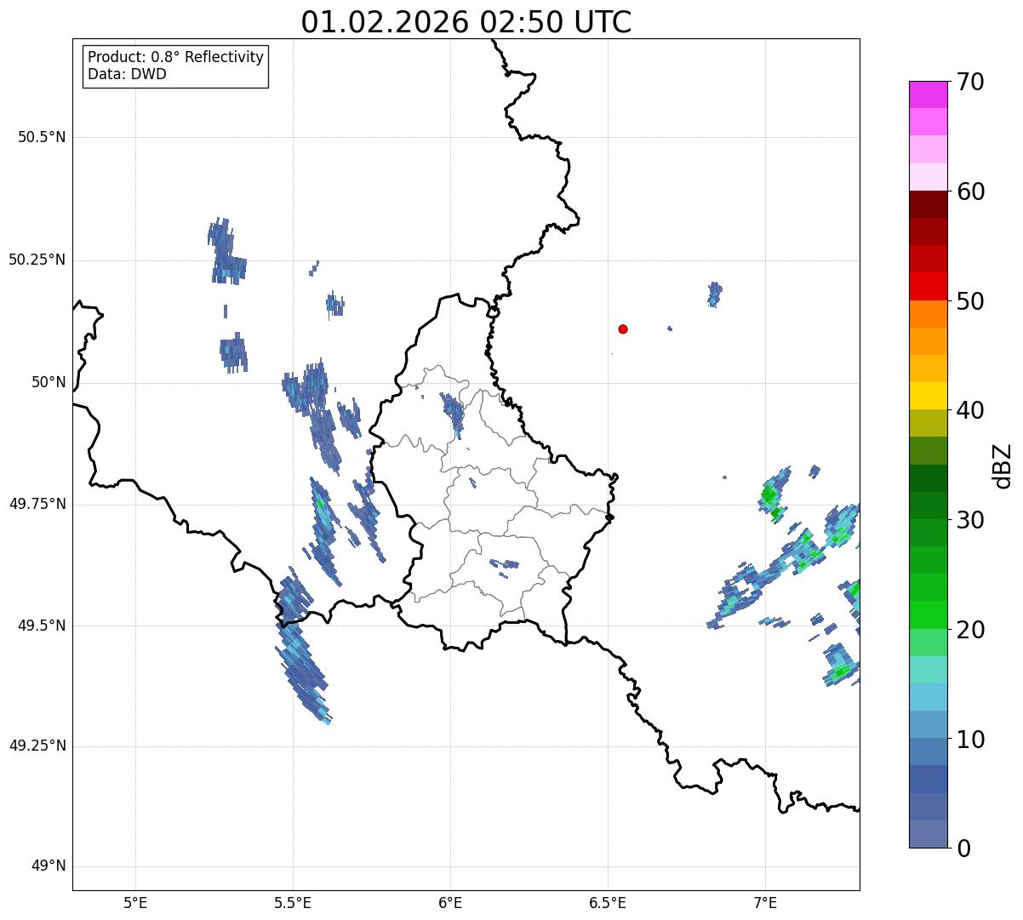Click the olive colorbar swatch below 40

(928, 423)
